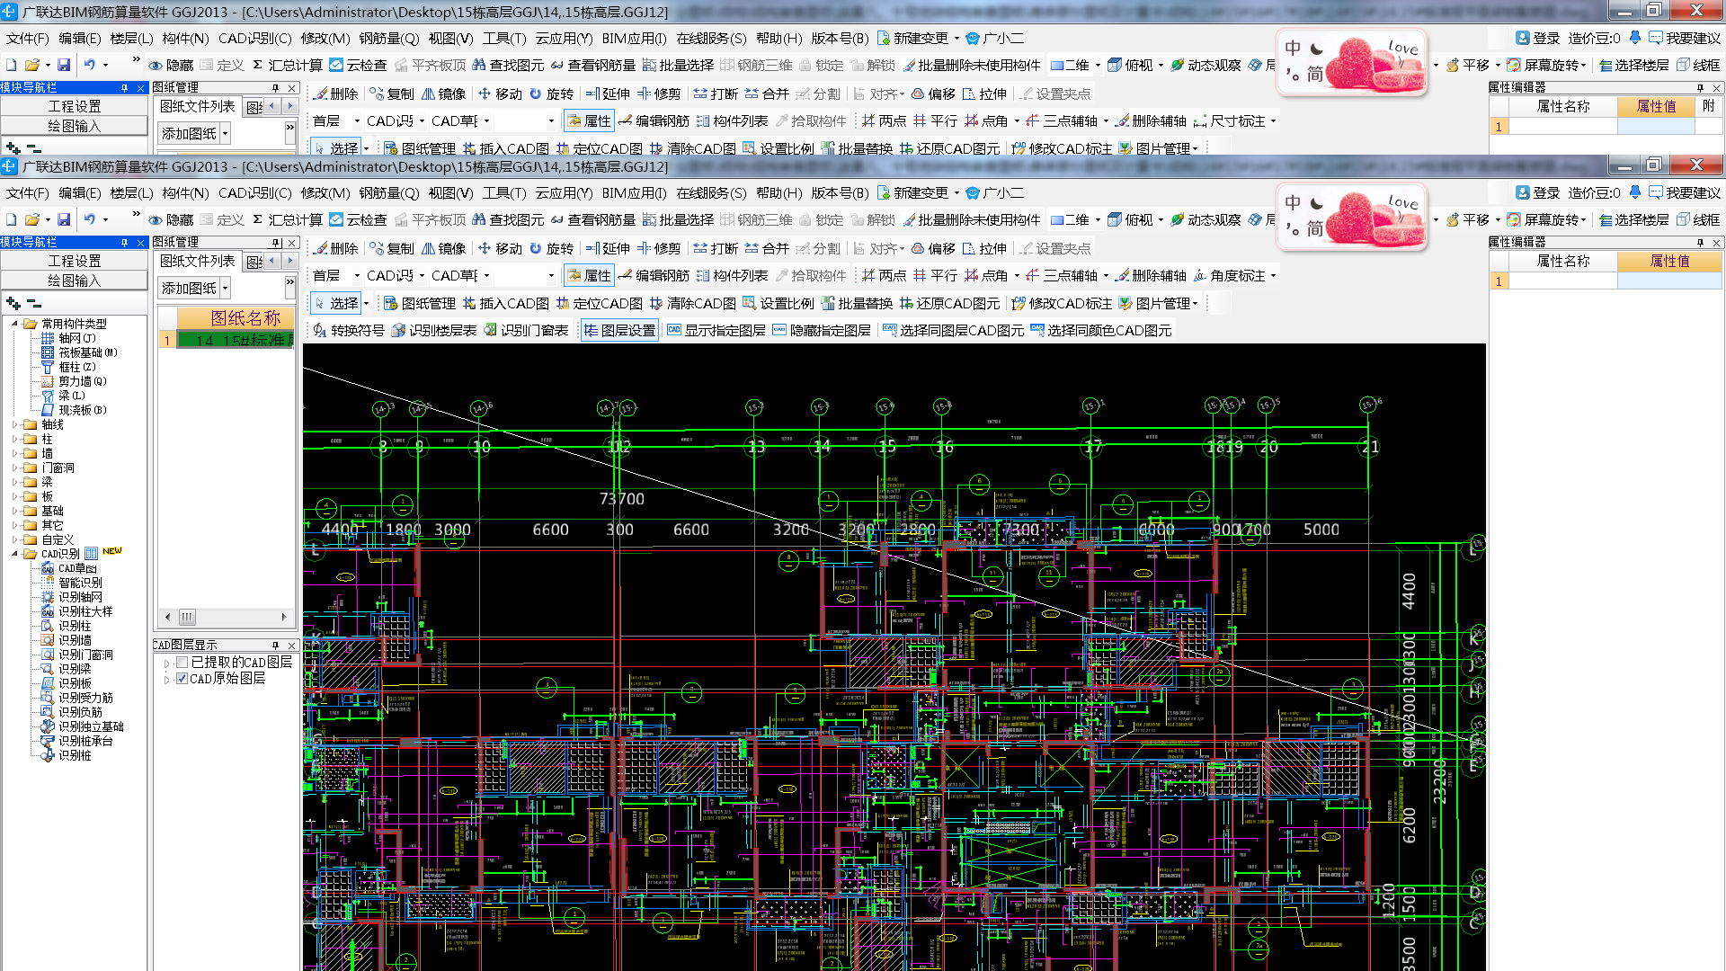Open the 文件(F) menu in the lower window
The height and width of the screenshot is (971, 1726).
pos(27,192)
